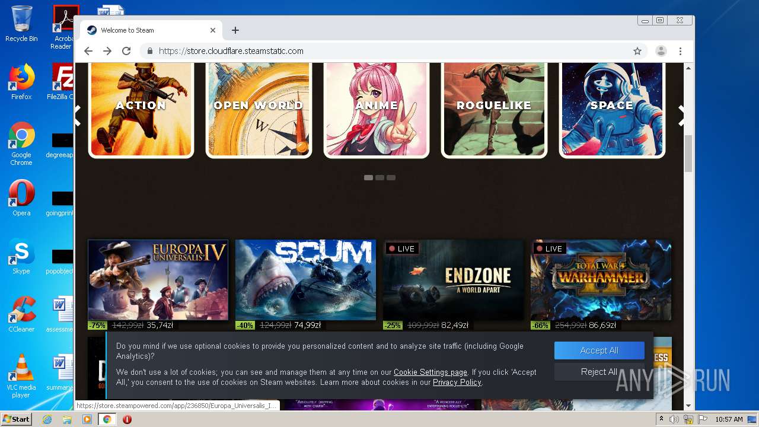The image size is (759, 427).
Task: Click the page vertical scrollbar thumb
Action: coord(688,153)
